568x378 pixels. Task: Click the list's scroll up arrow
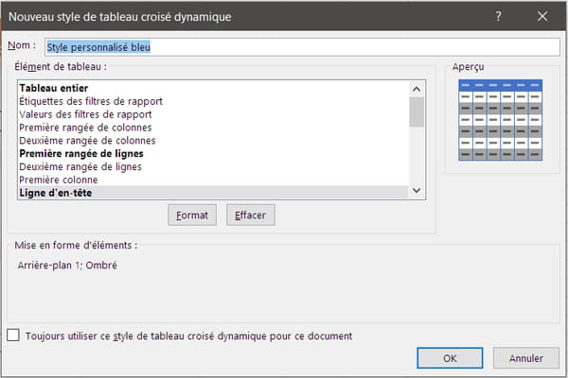point(417,89)
